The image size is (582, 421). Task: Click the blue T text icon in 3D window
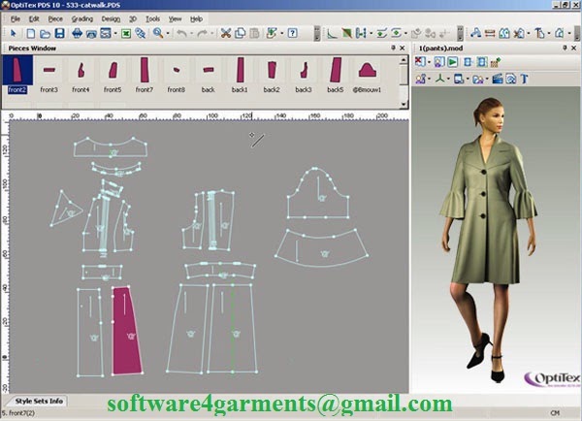click(524, 79)
